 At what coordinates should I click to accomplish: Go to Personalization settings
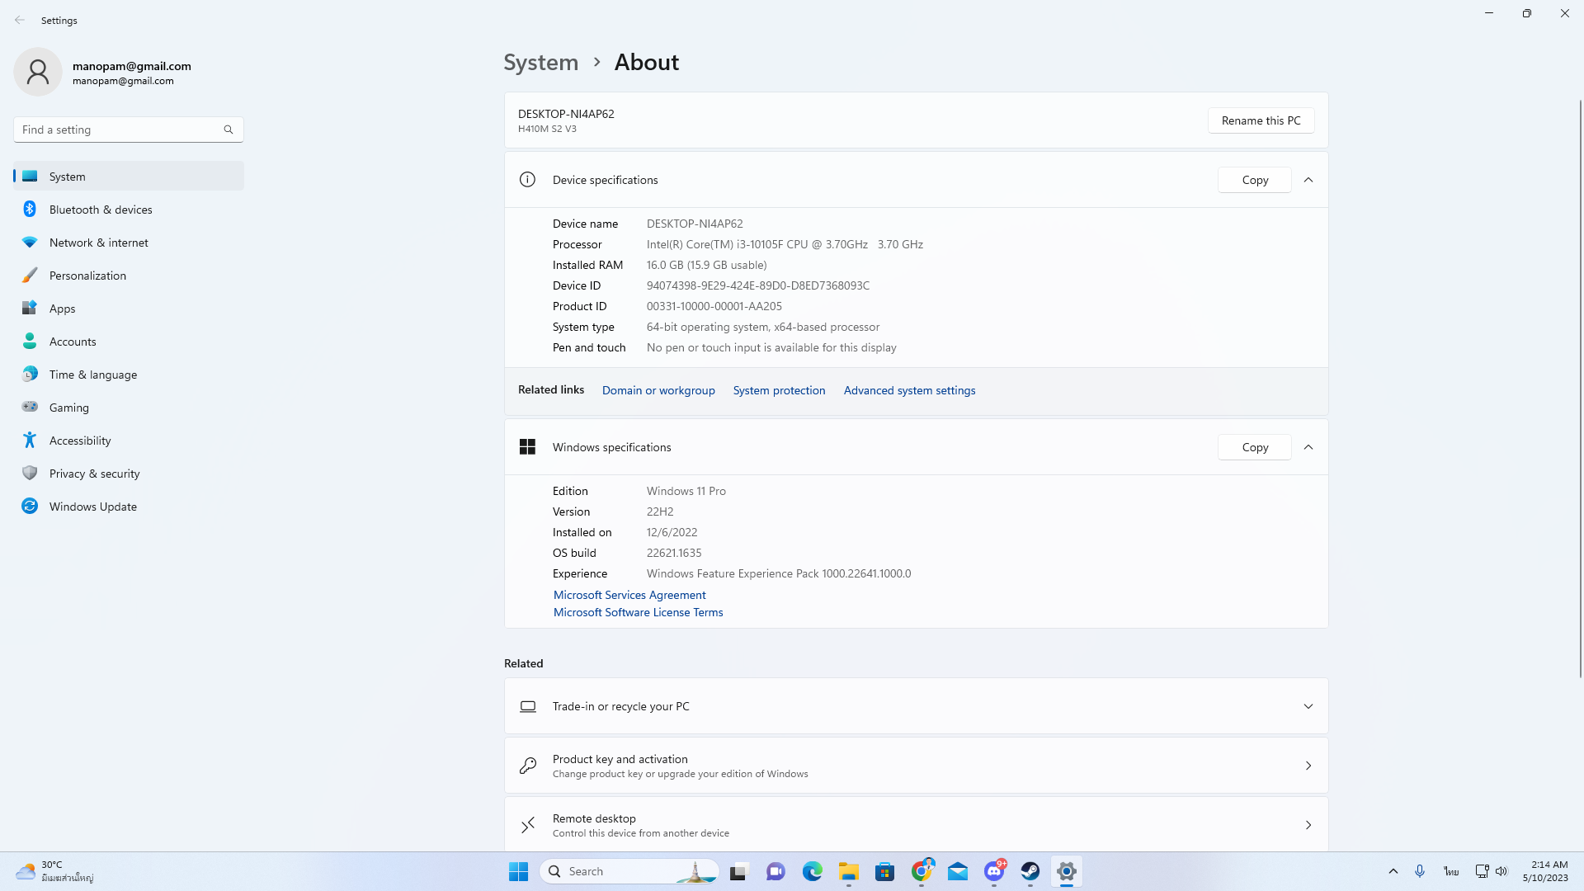[x=129, y=276]
